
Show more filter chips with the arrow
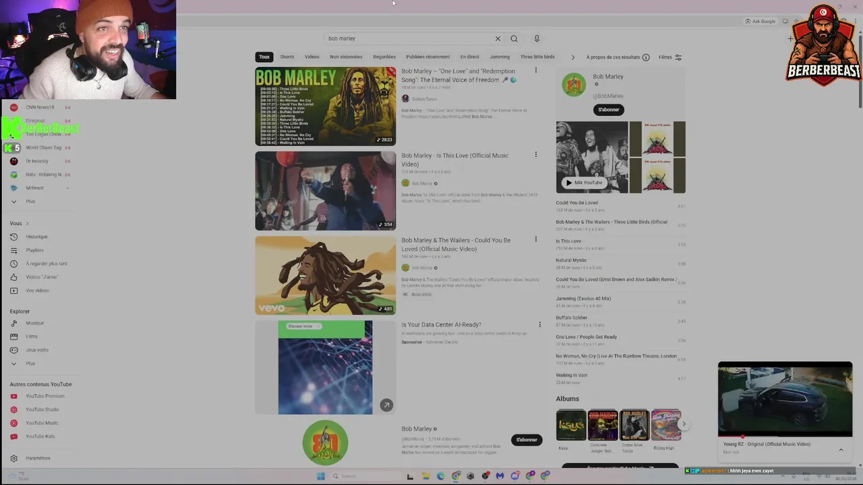click(x=573, y=57)
